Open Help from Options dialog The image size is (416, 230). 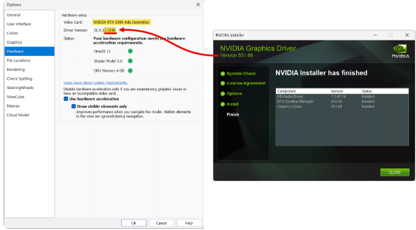[x=189, y=223]
